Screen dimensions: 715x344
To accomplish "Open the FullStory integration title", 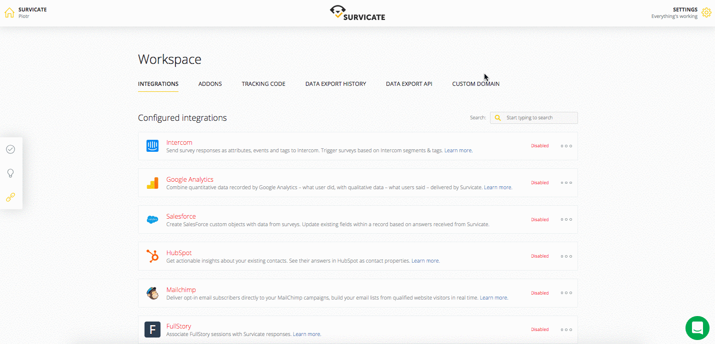I will point(178,326).
